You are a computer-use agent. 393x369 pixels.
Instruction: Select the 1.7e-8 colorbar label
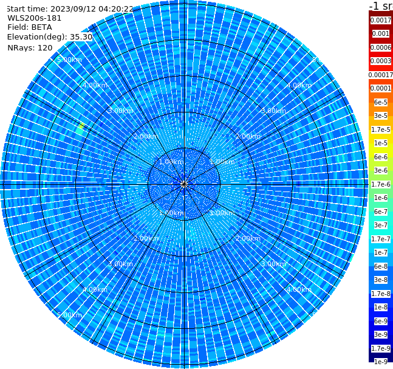pyautogui.click(x=381, y=294)
